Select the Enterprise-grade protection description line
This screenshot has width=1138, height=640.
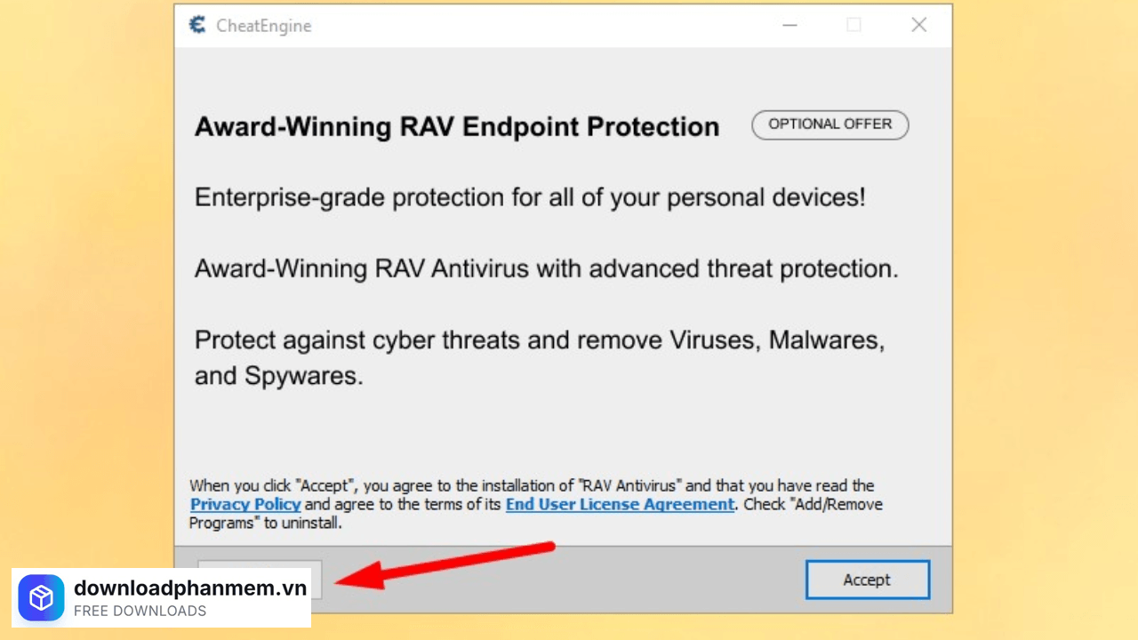click(529, 197)
